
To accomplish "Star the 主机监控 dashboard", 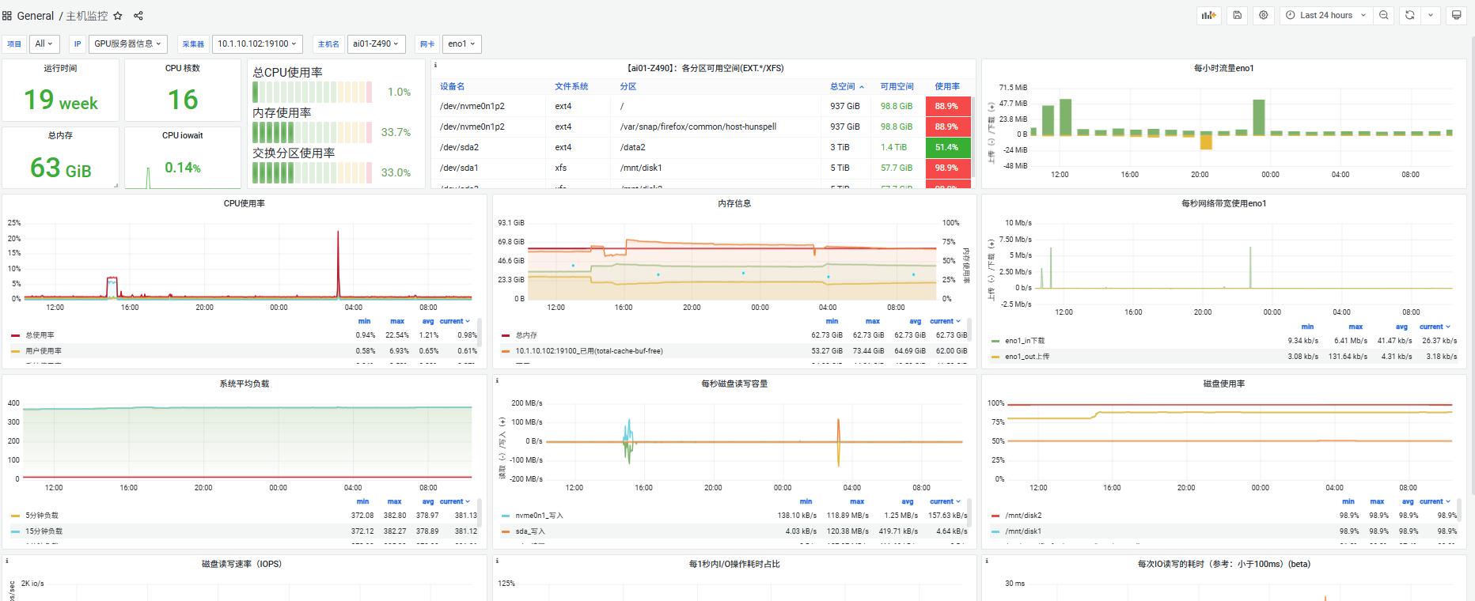I will pyautogui.click(x=118, y=16).
